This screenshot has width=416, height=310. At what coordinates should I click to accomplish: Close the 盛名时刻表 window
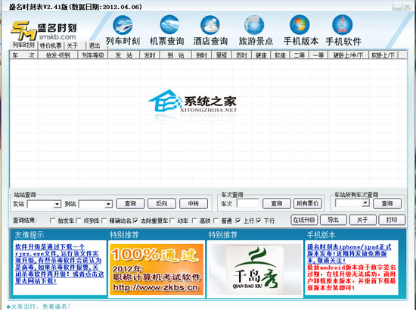407,6
